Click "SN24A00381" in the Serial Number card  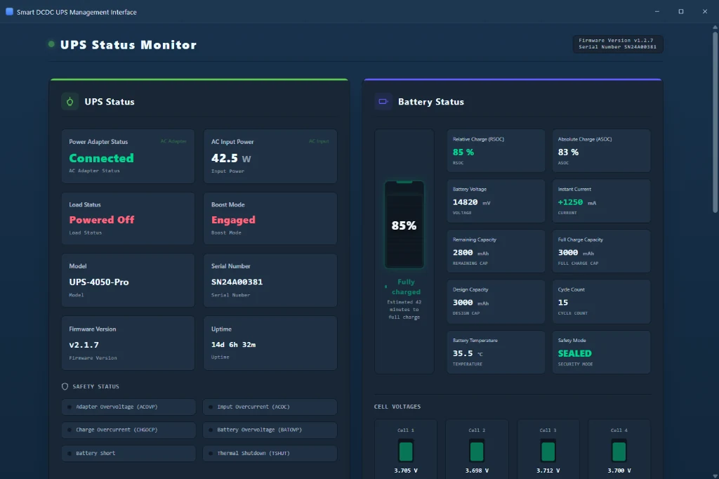tap(237, 282)
